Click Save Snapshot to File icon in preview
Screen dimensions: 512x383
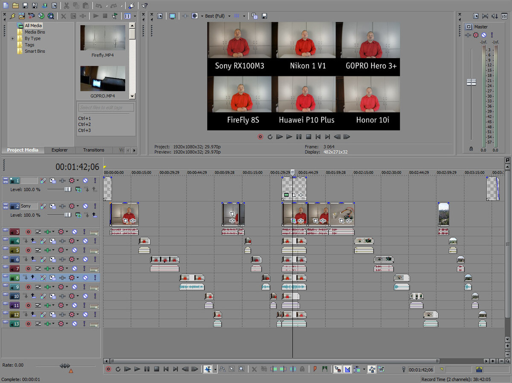[264, 16]
